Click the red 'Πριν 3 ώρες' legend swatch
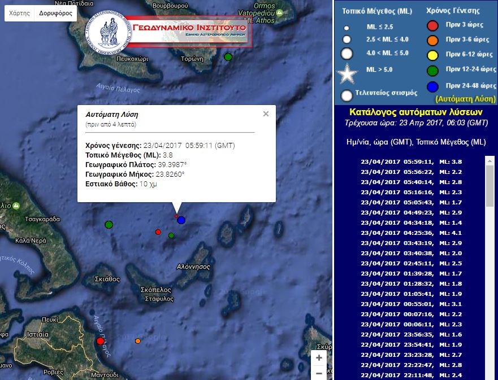 pyautogui.click(x=433, y=25)
